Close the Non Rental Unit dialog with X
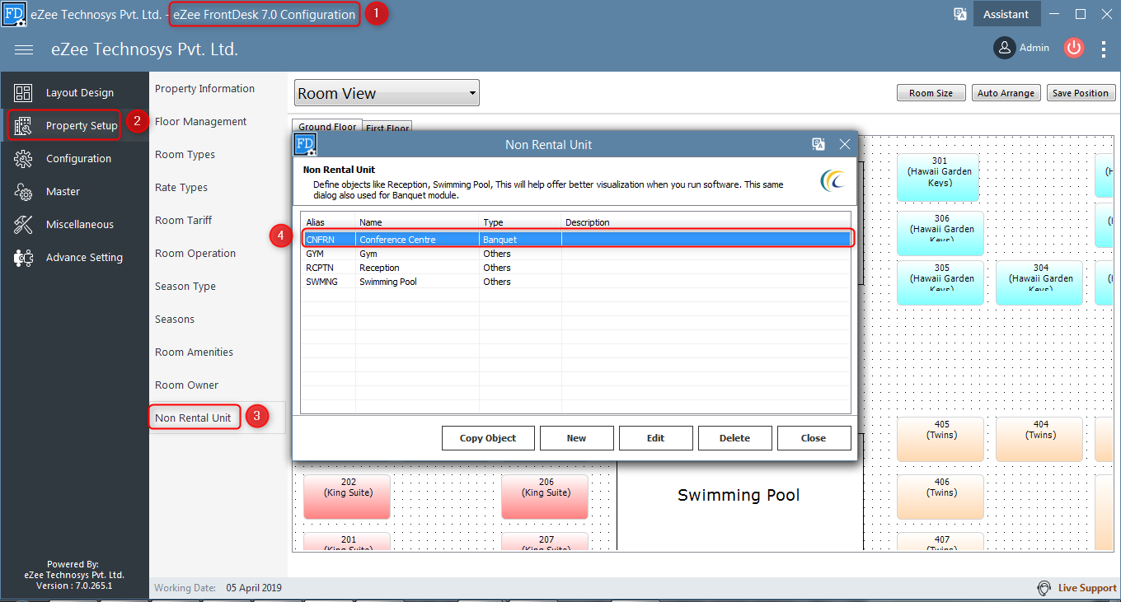 pos(845,144)
